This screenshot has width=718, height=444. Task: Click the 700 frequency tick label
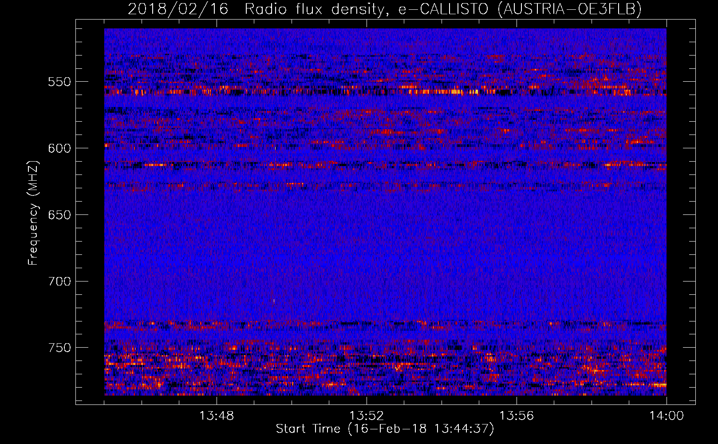[x=60, y=281]
